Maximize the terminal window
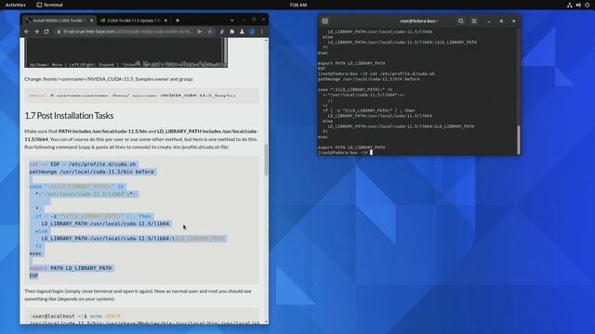595x334 pixels. point(501,21)
